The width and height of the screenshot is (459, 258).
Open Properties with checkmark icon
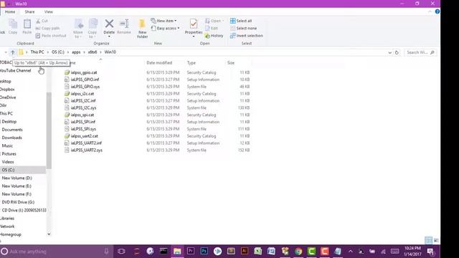point(194,28)
